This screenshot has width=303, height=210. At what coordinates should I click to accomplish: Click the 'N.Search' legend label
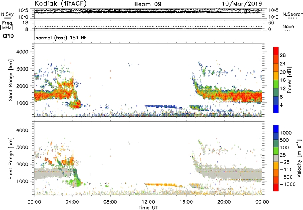coord(293,14)
